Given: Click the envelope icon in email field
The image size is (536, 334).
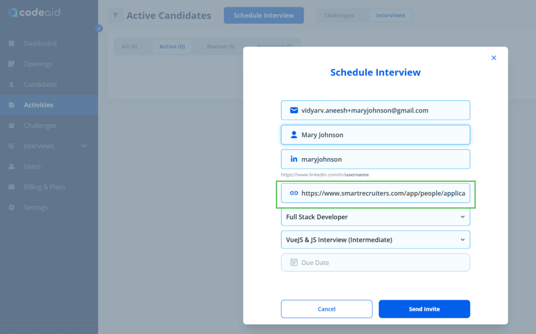Looking at the screenshot, I should pos(294,110).
